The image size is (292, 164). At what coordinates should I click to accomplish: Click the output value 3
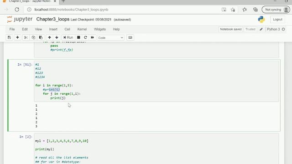coord(36,127)
